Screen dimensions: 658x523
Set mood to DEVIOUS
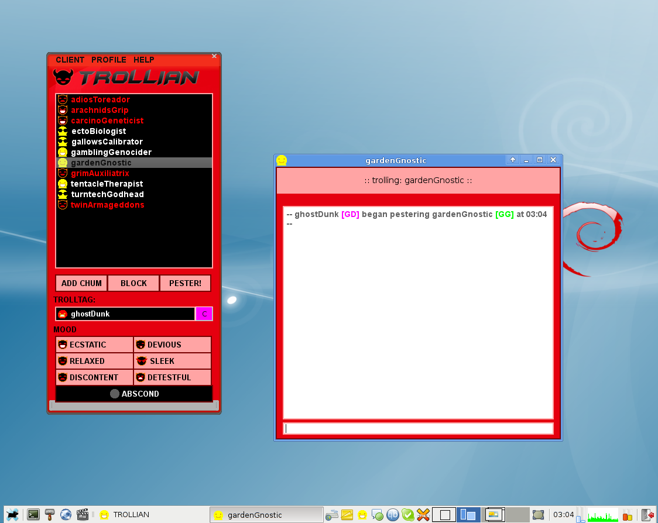(x=172, y=345)
